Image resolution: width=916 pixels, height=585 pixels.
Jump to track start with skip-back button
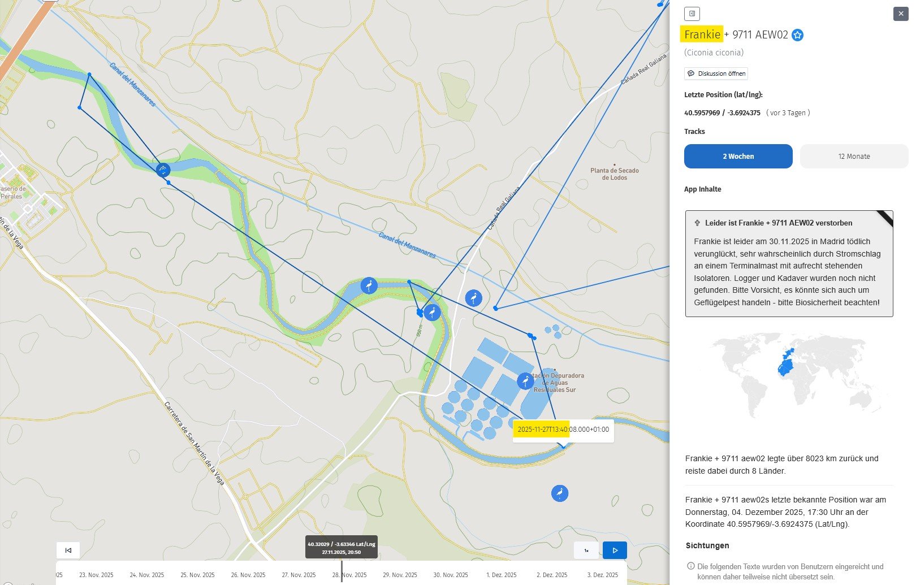(x=68, y=550)
